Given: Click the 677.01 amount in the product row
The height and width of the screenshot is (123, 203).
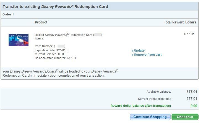Looking at the screenshot, I should pos(189,34).
